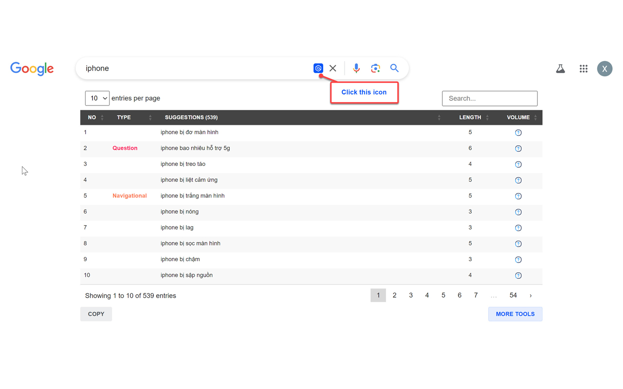Open the Google apps grid icon

point(583,69)
